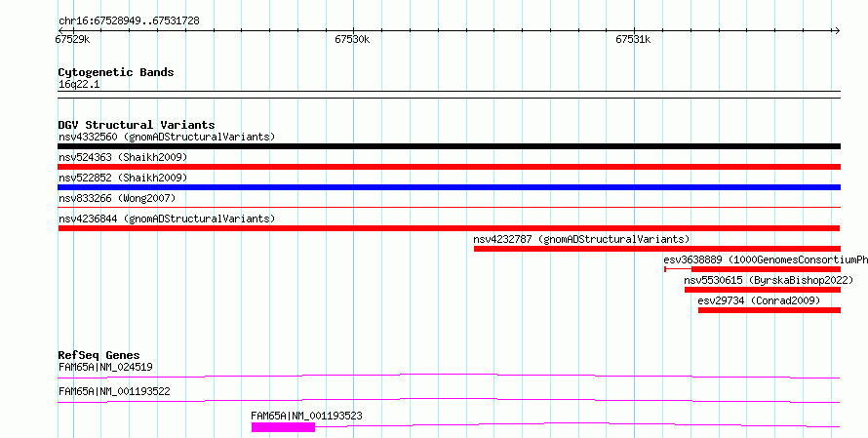The image size is (868, 438).
Task: Click the DGV Structural Variants track title
Action: pyautogui.click(x=137, y=125)
